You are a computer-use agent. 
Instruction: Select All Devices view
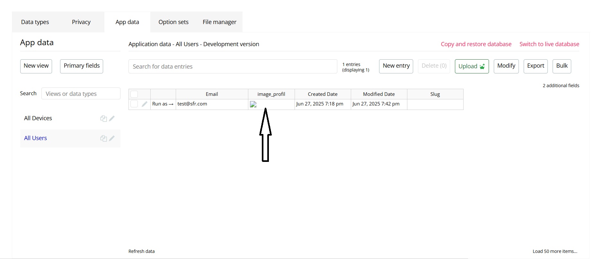coord(38,118)
